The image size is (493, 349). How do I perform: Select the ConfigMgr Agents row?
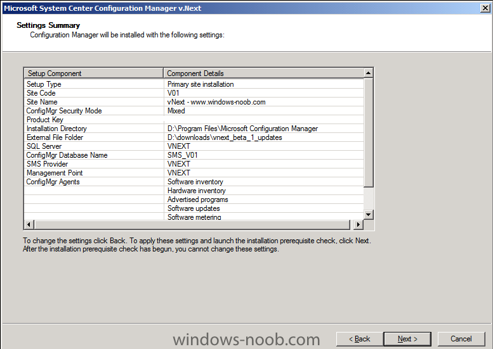194,182
